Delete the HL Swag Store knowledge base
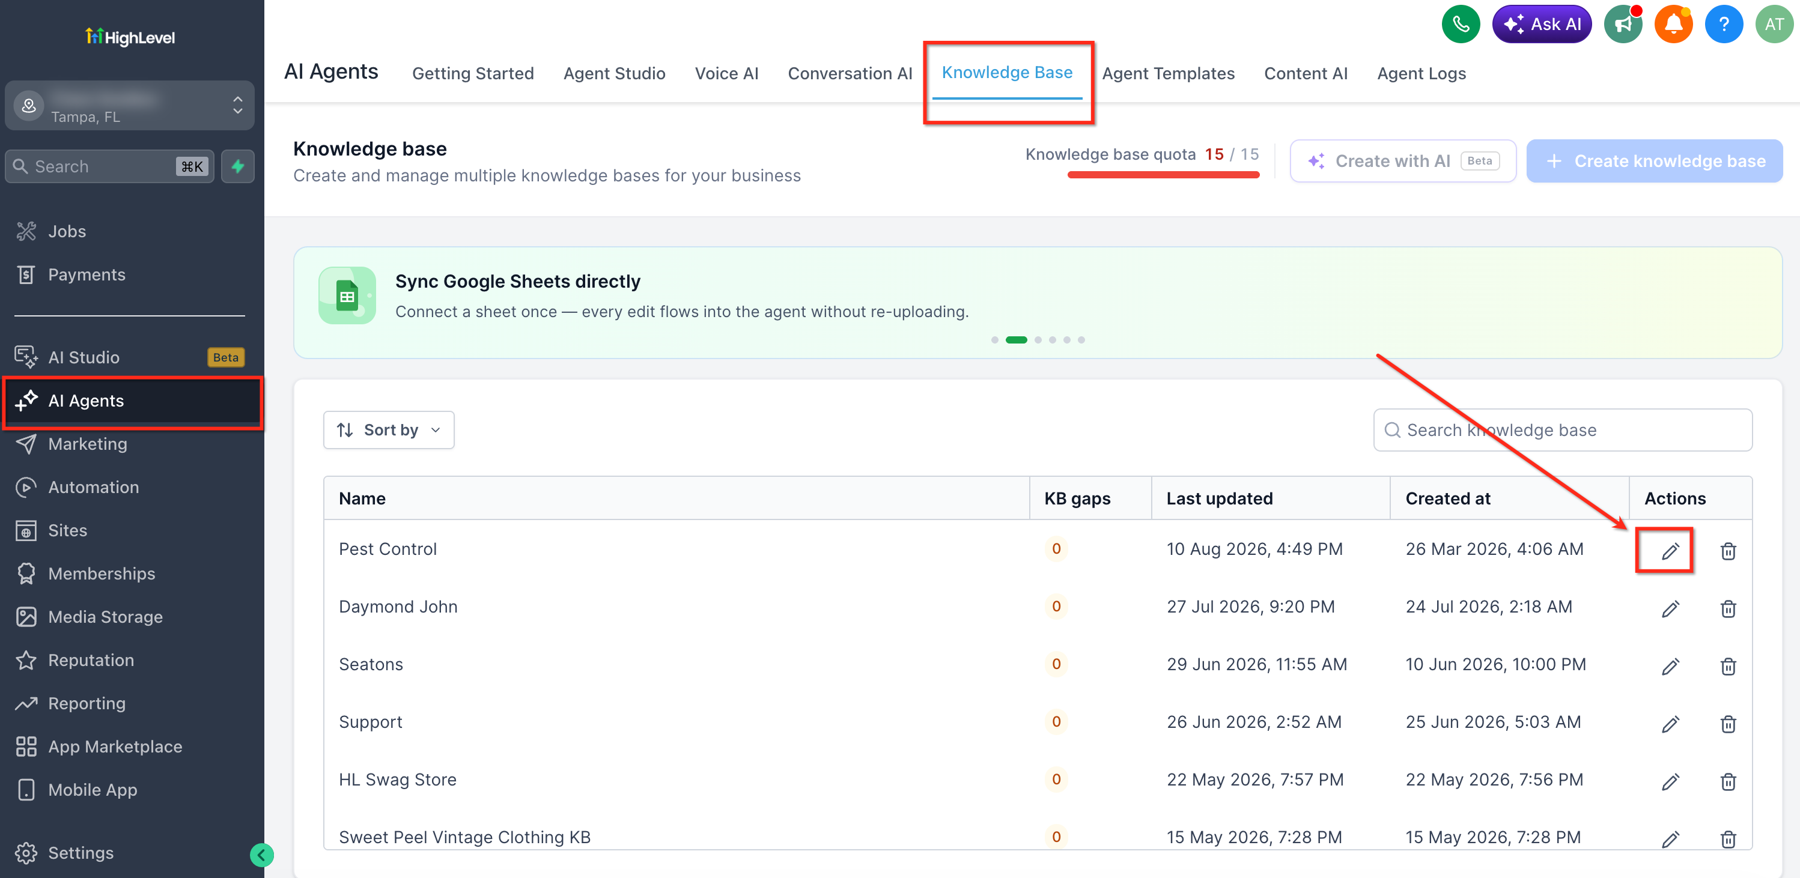Viewport: 1800px width, 878px height. click(1728, 781)
